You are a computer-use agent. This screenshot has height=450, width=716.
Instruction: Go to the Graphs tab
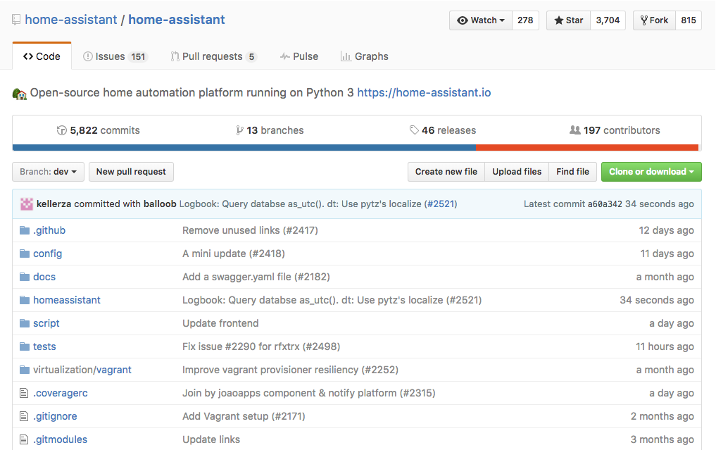pyautogui.click(x=364, y=56)
